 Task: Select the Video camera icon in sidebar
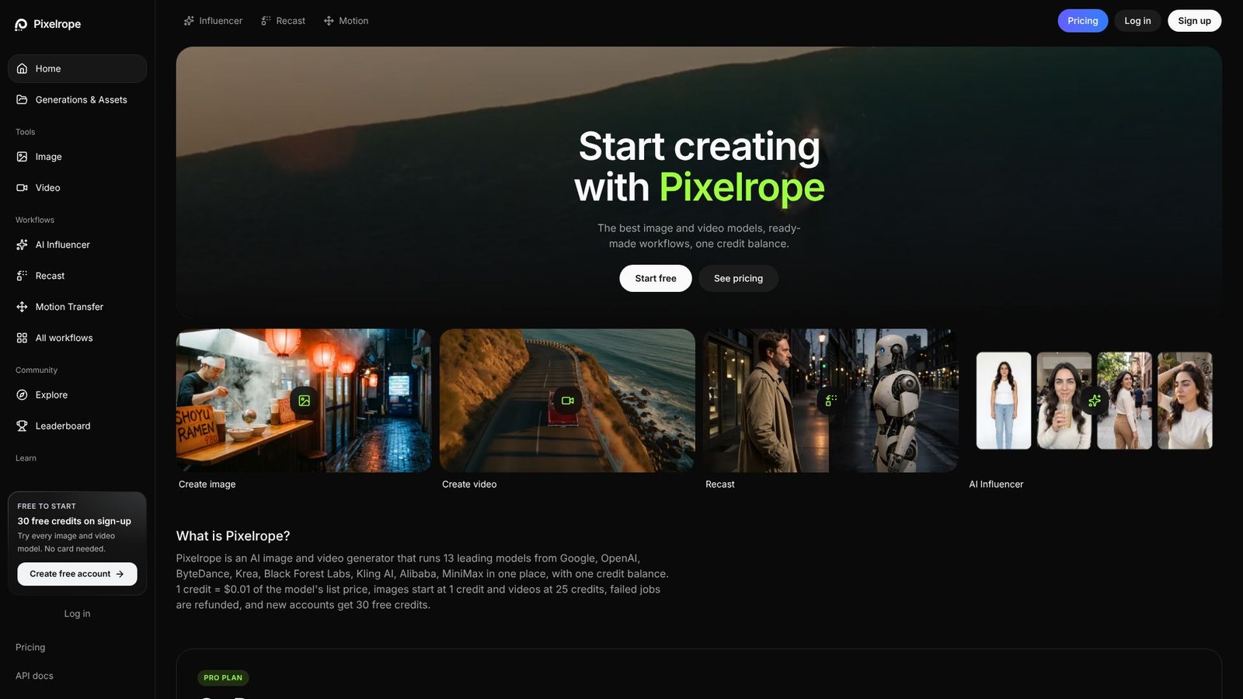[x=22, y=188]
